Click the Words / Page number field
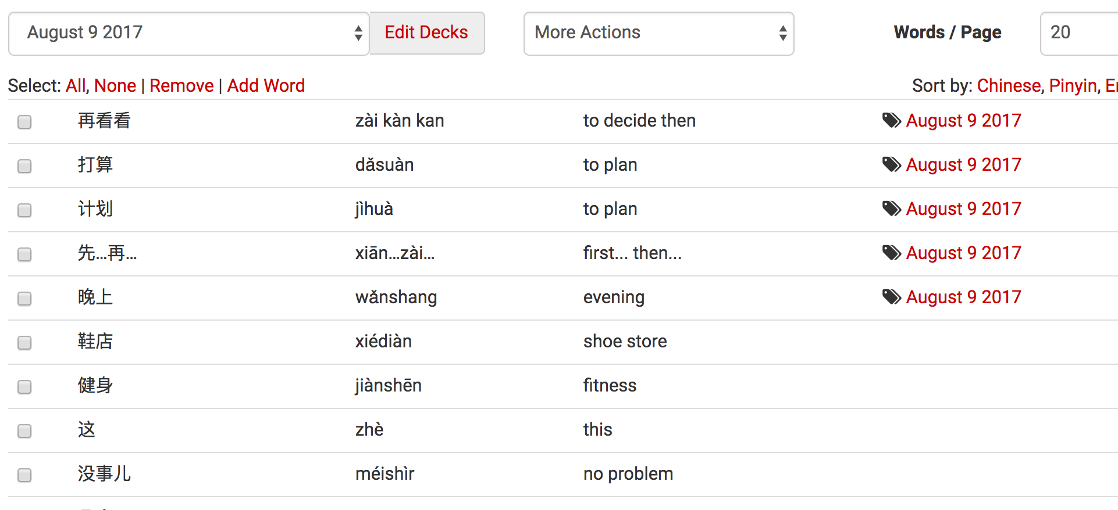This screenshot has height=510, width=1118. [1078, 33]
